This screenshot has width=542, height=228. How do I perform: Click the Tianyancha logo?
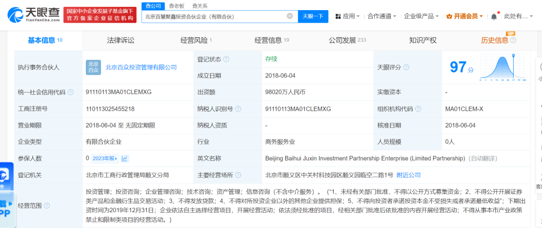coord(33,15)
